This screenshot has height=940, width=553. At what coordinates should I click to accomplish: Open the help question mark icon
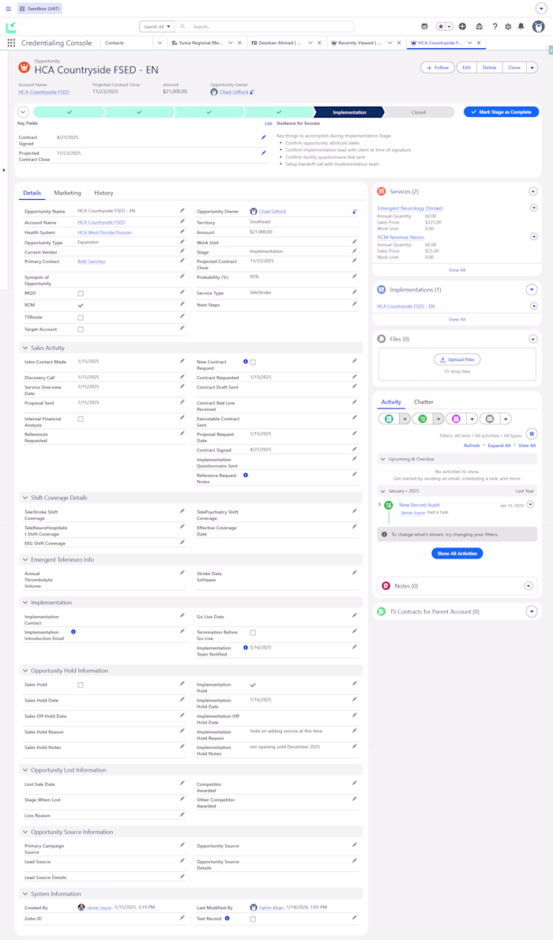[x=495, y=26]
